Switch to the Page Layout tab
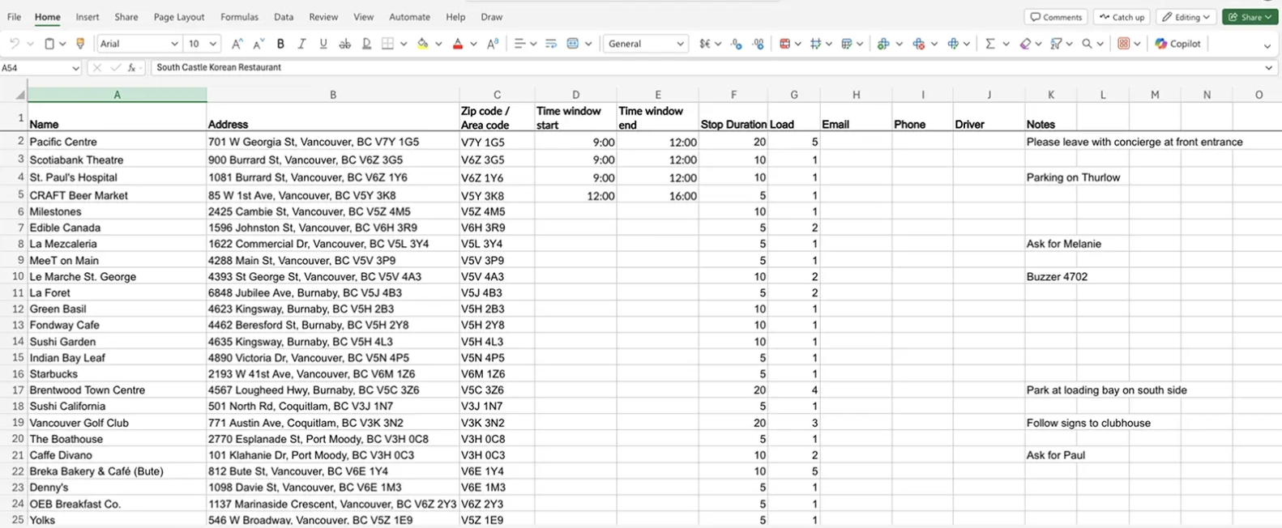Image resolution: width=1282 pixels, height=528 pixels. point(179,17)
